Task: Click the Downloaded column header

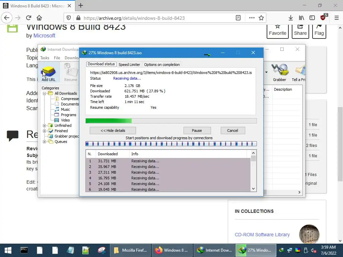Action: tap(113, 154)
